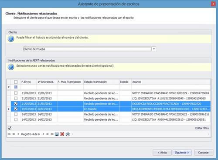This screenshot has width=218, height=160.
Task: Select NOTIF EMBARGO CTAS BANC Nº0613200229 subject
Action: click(x=171, y=93)
